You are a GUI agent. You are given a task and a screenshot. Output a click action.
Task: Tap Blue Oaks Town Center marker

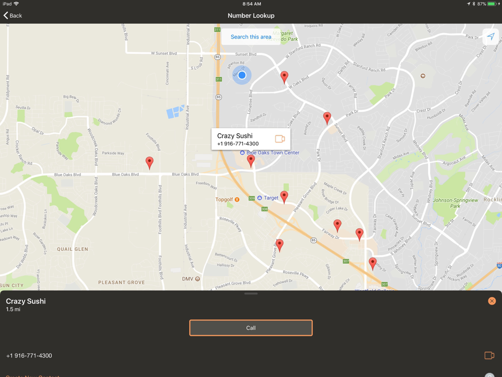click(x=242, y=153)
